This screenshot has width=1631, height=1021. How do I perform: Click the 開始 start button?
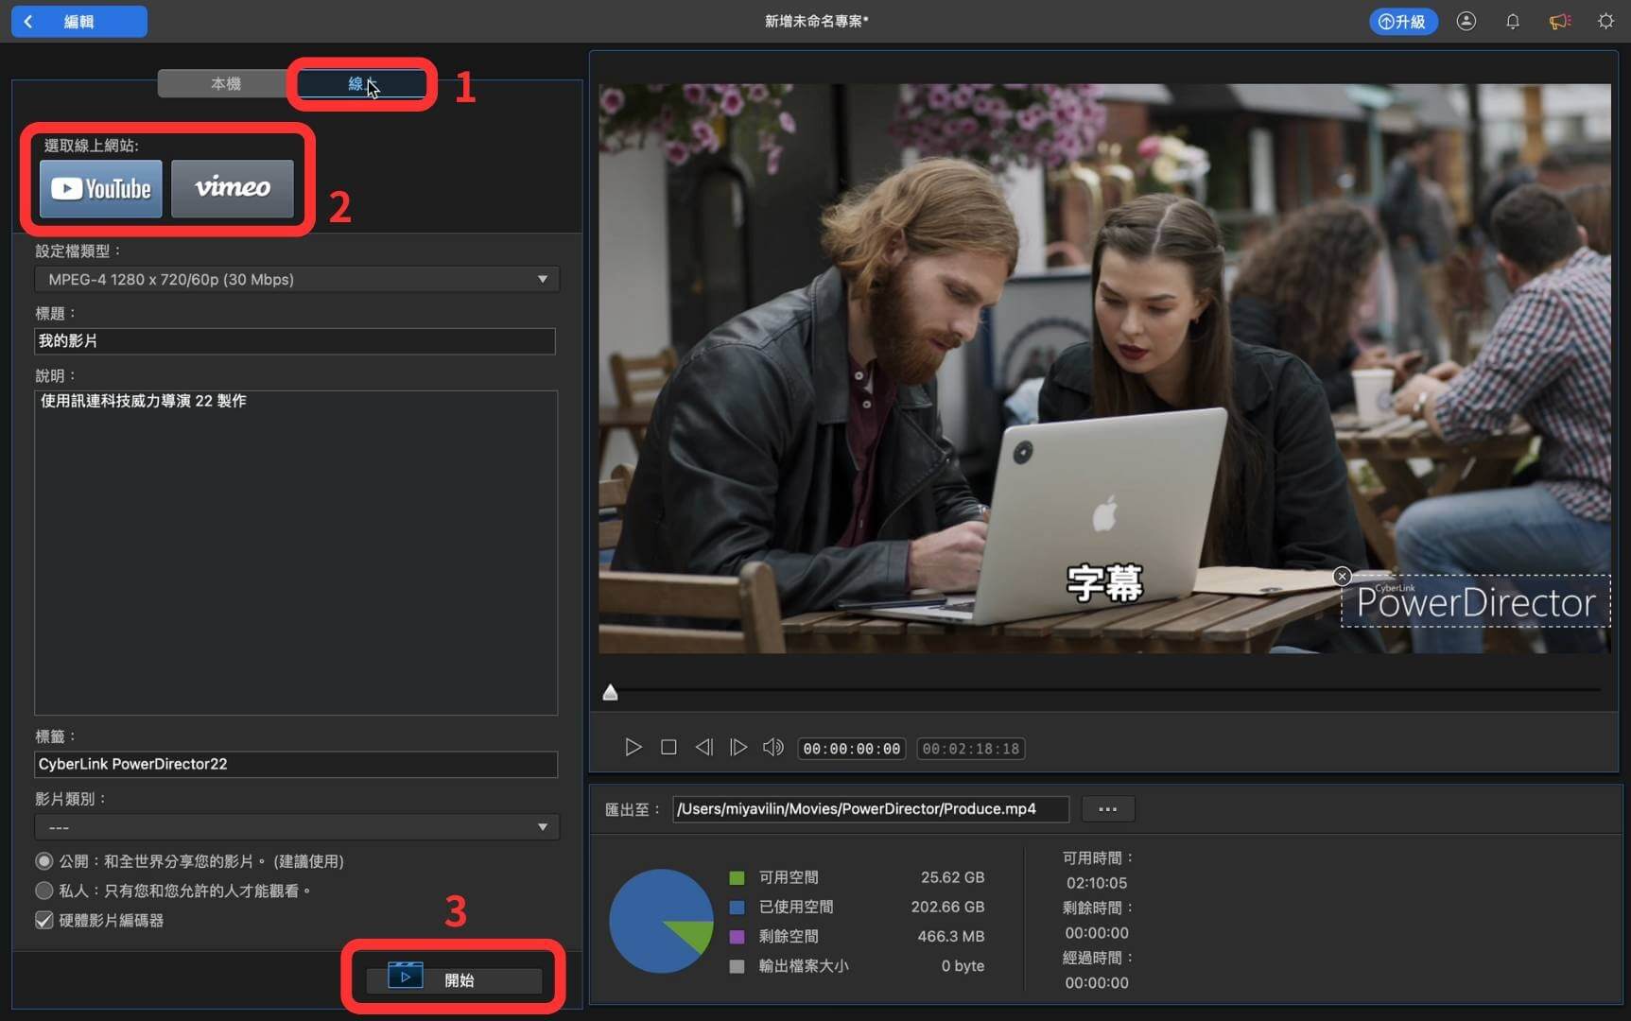click(x=454, y=979)
